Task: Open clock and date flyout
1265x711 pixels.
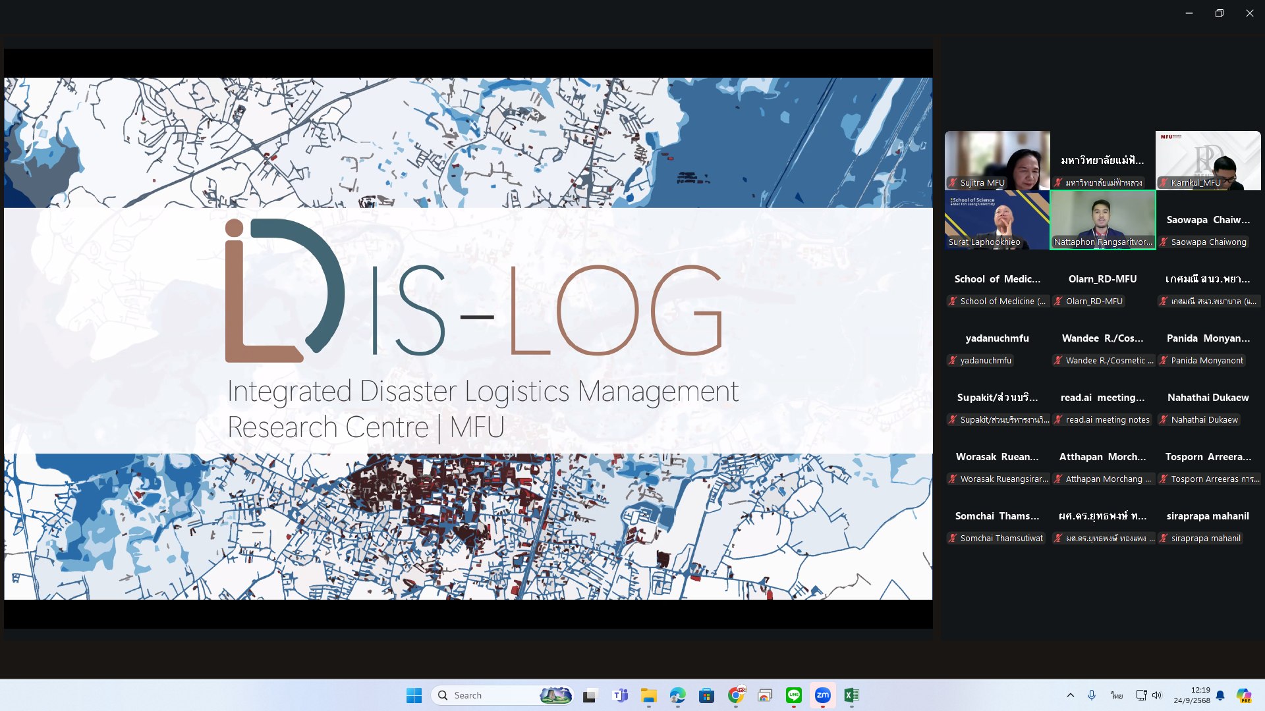Action: click(x=1191, y=695)
